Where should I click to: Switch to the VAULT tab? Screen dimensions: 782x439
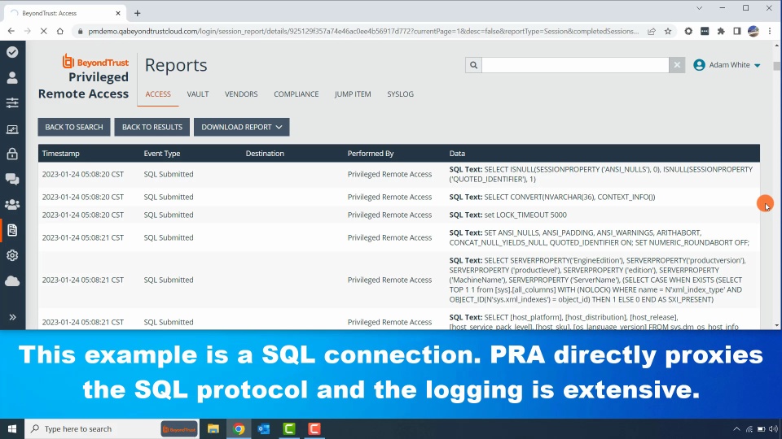pos(197,94)
